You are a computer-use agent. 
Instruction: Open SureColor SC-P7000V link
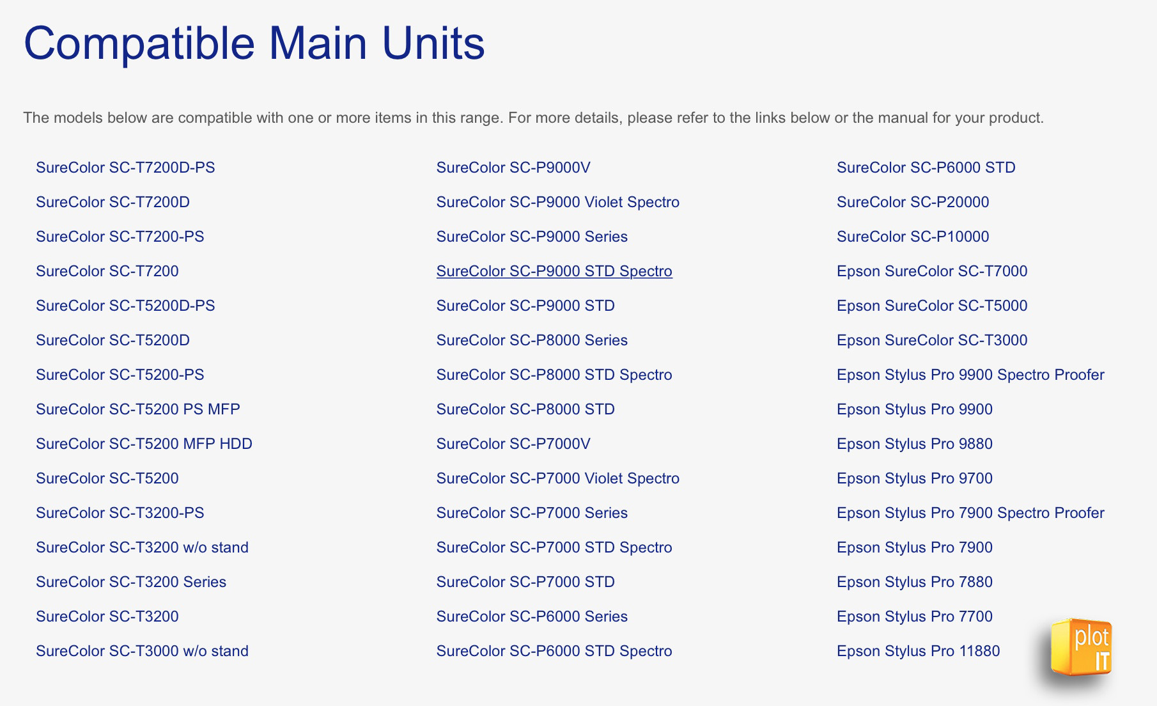[x=513, y=444]
